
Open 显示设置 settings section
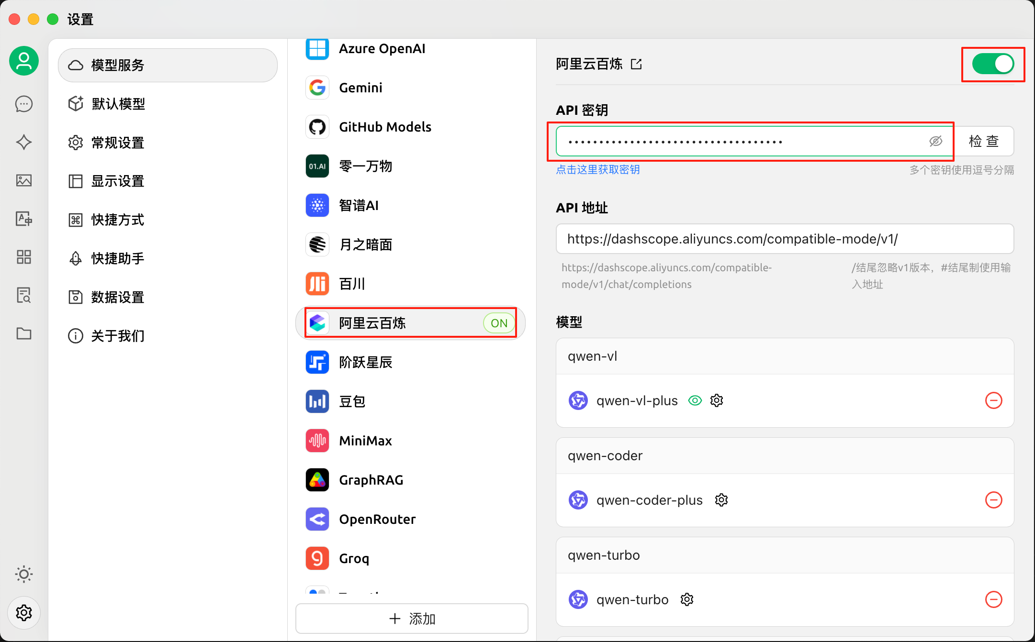click(x=168, y=181)
